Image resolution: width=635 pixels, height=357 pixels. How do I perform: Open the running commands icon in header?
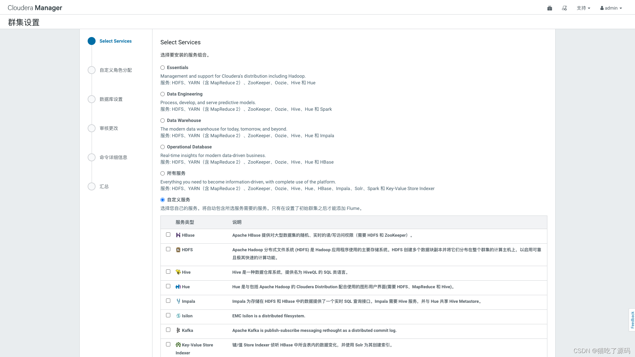click(x=564, y=8)
